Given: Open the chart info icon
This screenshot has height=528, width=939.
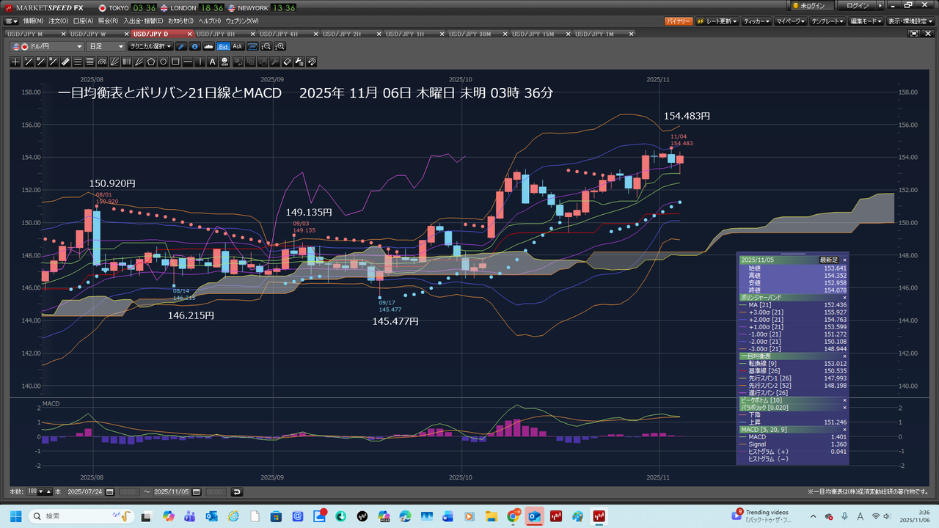Looking at the screenshot, I should coord(195,46).
